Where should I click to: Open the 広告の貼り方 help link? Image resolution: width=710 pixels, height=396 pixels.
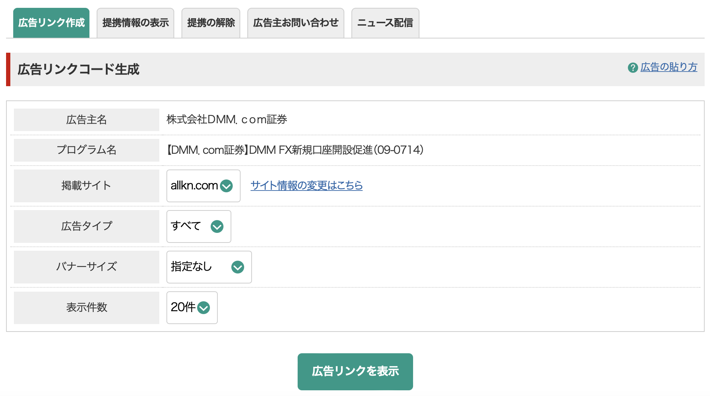[x=669, y=67]
